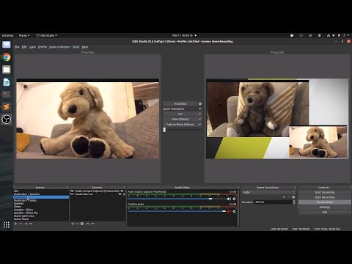Open Settings from Controls panel
This screenshot has width=352, height=264.
325,208
